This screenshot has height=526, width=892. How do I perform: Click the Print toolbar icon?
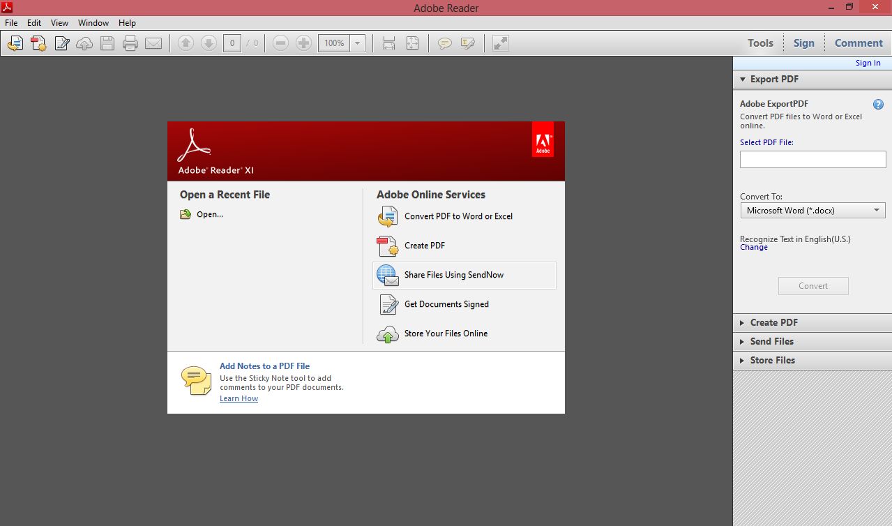(130, 43)
